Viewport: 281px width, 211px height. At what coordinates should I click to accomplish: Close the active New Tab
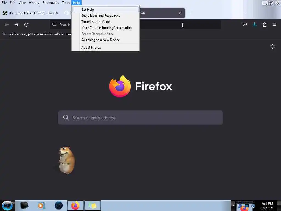(180, 13)
